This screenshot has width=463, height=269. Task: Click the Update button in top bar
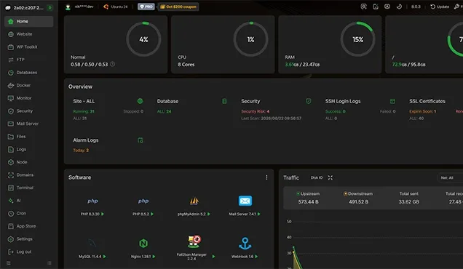tap(440, 7)
